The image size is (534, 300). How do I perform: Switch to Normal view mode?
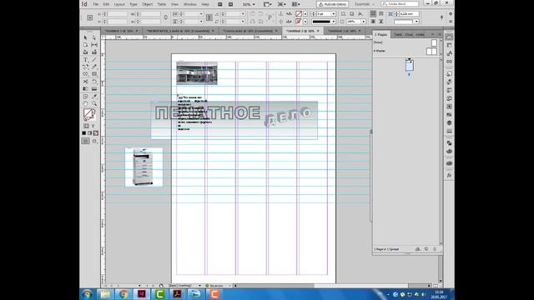coord(85,141)
